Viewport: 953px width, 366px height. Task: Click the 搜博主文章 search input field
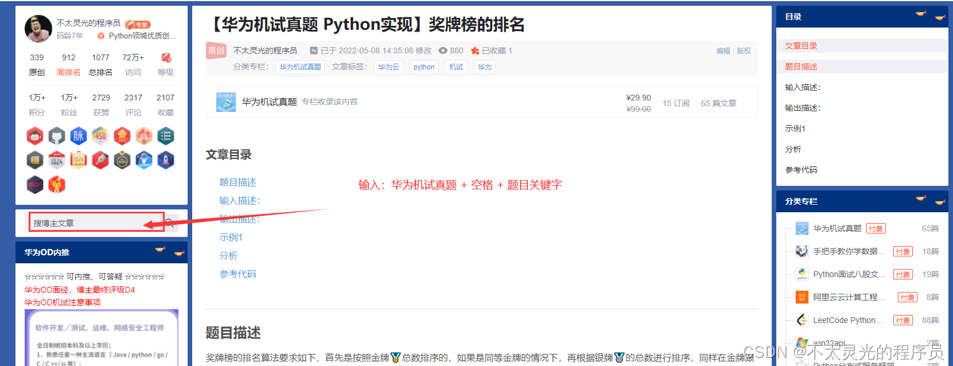[x=96, y=223]
